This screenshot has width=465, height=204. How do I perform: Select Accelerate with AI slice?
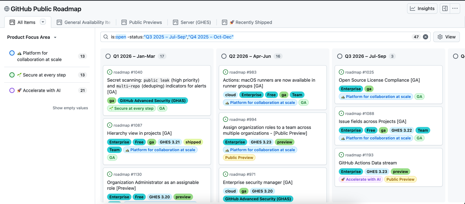[47, 90]
